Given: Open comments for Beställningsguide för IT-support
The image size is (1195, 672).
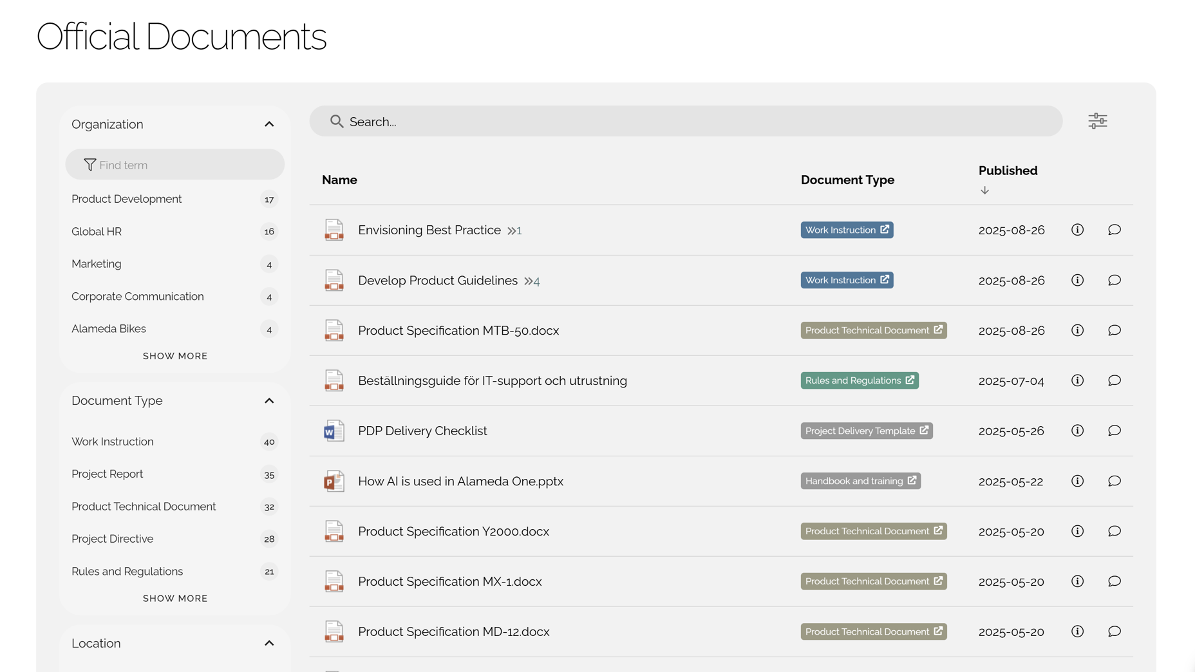Looking at the screenshot, I should pyautogui.click(x=1115, y=380).
